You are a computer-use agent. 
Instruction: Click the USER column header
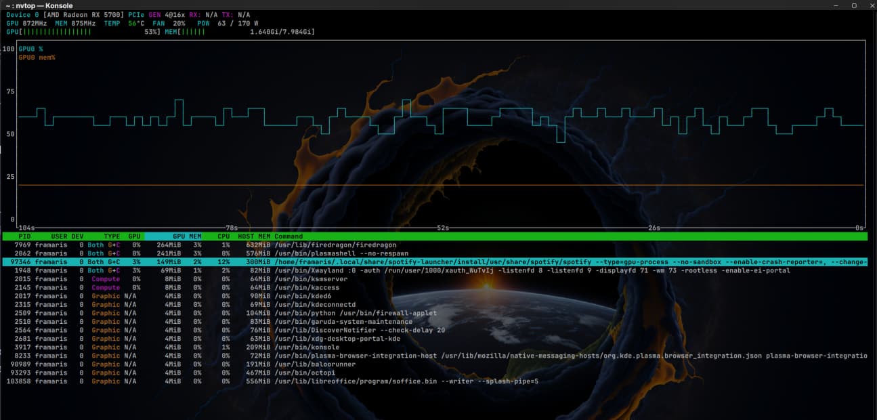[x=59, y=236]
